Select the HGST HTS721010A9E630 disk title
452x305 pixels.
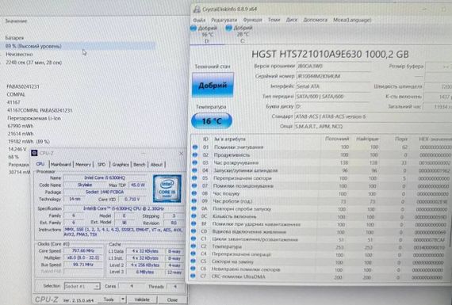[330, 55]
